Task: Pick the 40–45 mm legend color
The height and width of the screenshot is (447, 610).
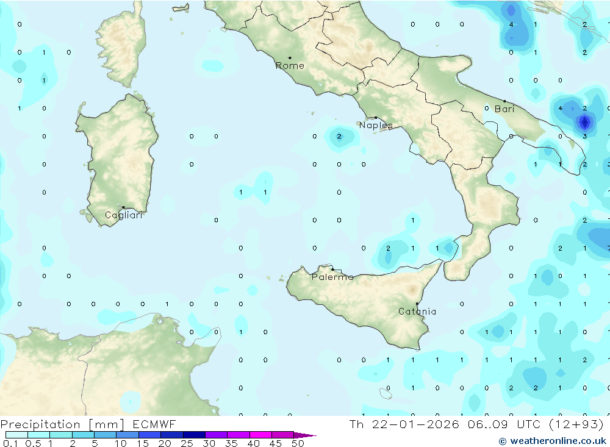Action: [x=260, y=435]
